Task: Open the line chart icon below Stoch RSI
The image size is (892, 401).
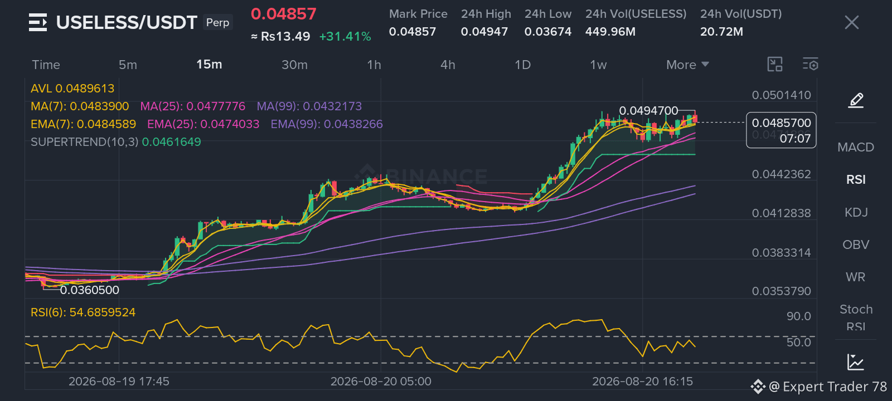Action: click(x=856, y=362)
